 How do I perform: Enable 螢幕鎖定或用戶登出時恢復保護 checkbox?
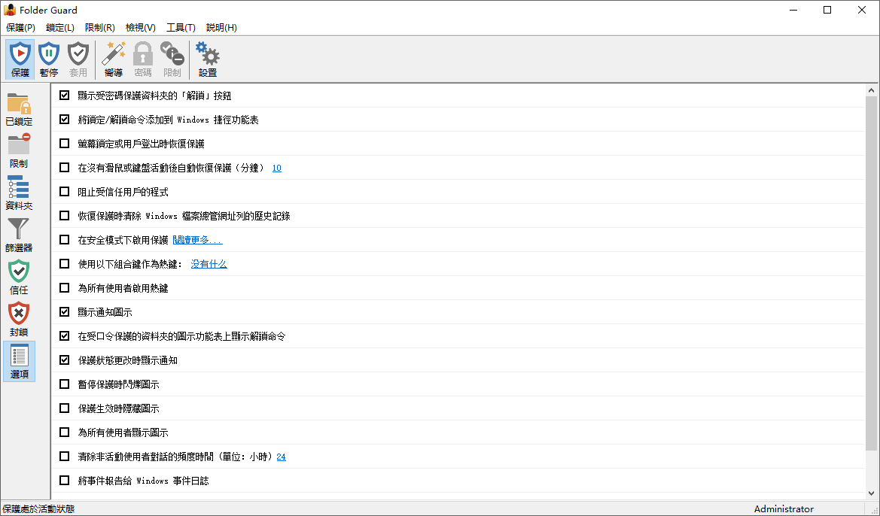(65, 144)
